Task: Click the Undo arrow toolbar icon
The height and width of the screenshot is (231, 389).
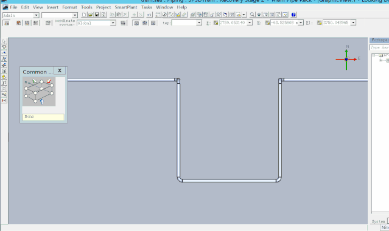Action: (149, 15)
